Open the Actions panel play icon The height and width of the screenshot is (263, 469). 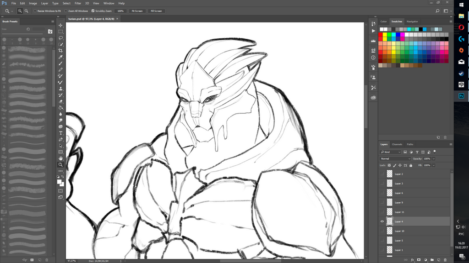tap(373, 31)
